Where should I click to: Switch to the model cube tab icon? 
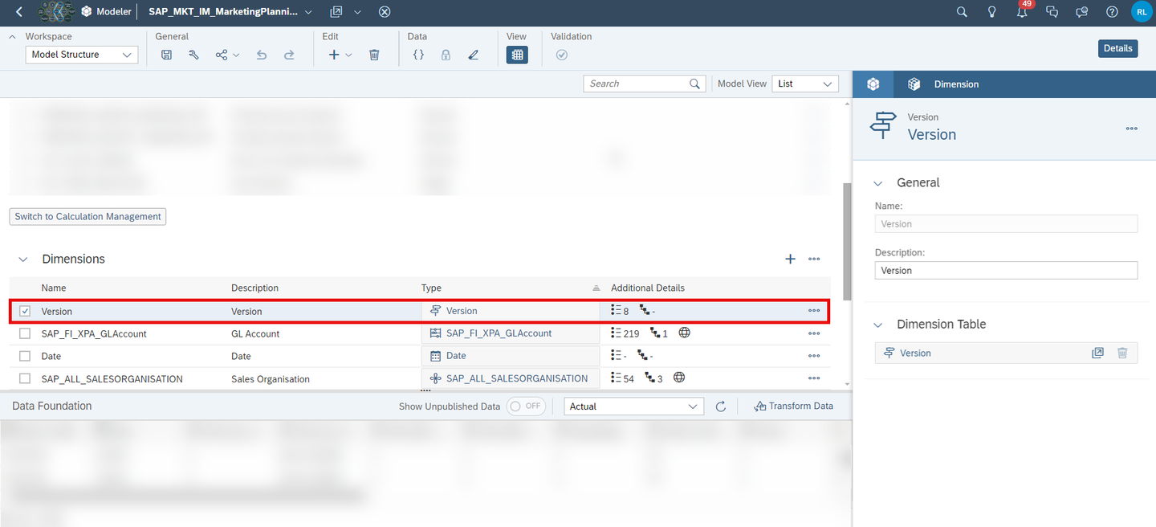[x=873, y=84]
